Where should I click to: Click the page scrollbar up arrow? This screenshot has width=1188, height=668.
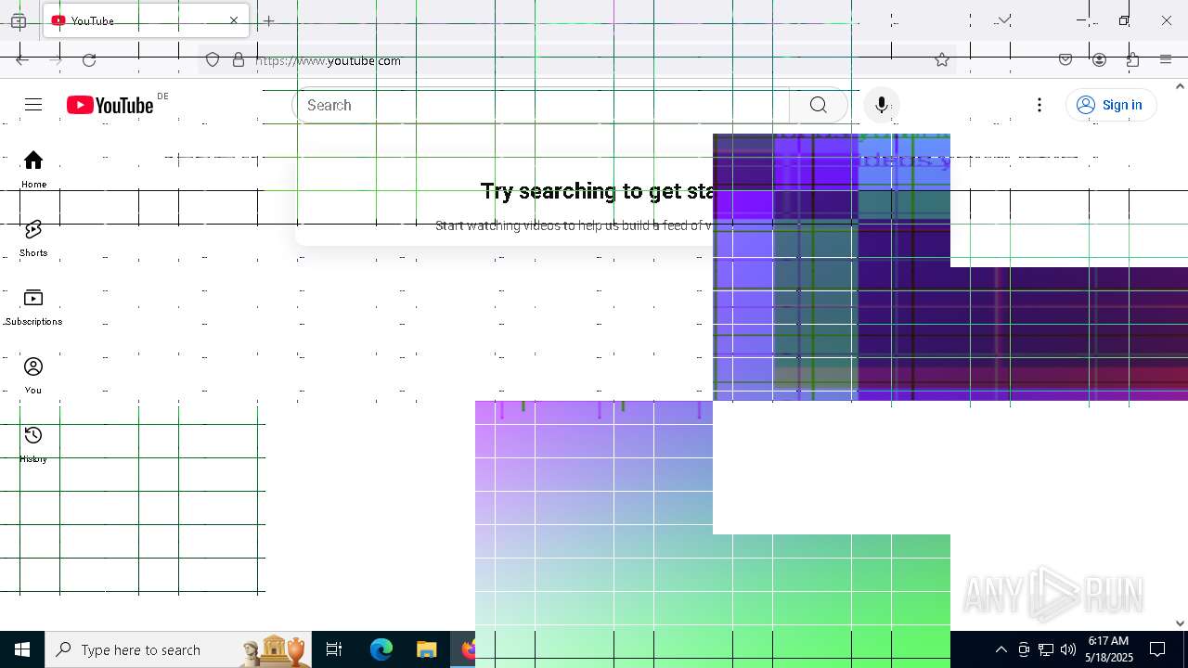[1181, 86]
